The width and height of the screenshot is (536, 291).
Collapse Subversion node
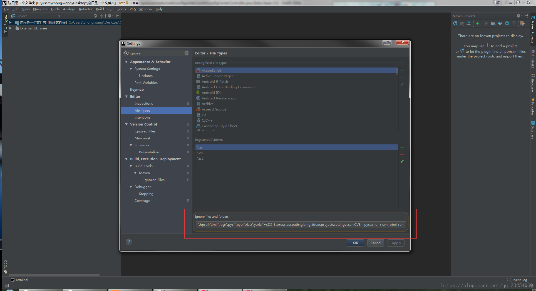[131, 145]
